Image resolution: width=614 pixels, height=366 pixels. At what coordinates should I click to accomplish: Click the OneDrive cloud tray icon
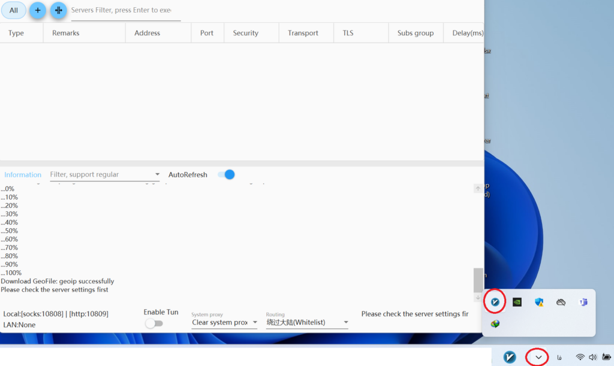(x=561, y=302)
